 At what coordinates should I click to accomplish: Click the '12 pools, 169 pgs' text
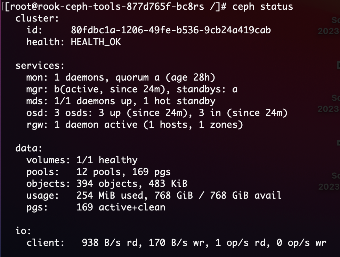(x=123, y=172)
